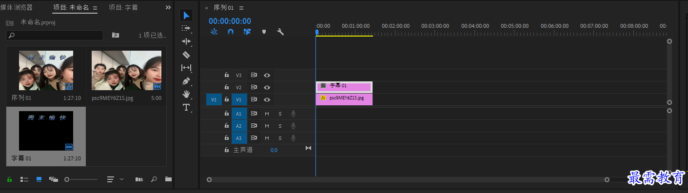Enable voice-over record on A3
Screen dimensions: 688x193
tap(293, 138)
